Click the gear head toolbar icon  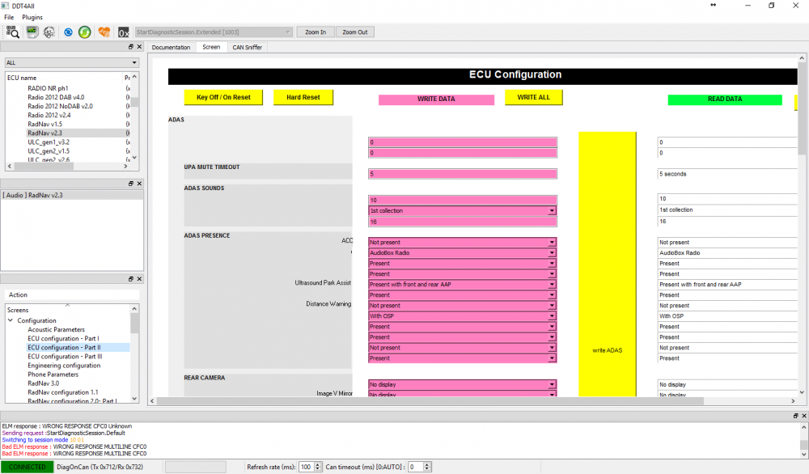(x=49, y=32)
